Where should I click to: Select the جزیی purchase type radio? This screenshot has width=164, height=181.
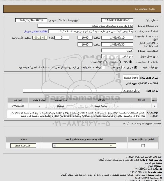pyautogui.click(x=136, y=67)
